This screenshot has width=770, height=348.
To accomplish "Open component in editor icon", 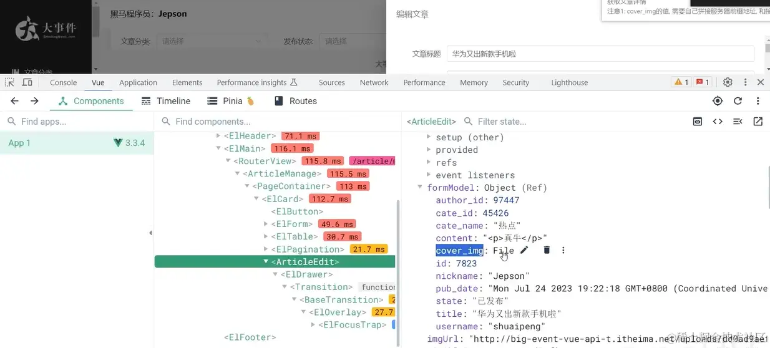I will click(x=758, y=122).
